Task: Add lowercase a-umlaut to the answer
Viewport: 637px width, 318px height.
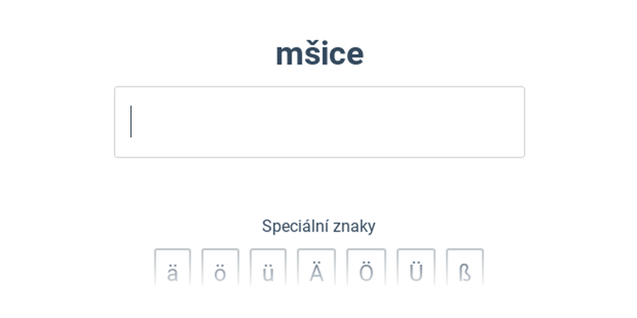Action: (172, 269)
